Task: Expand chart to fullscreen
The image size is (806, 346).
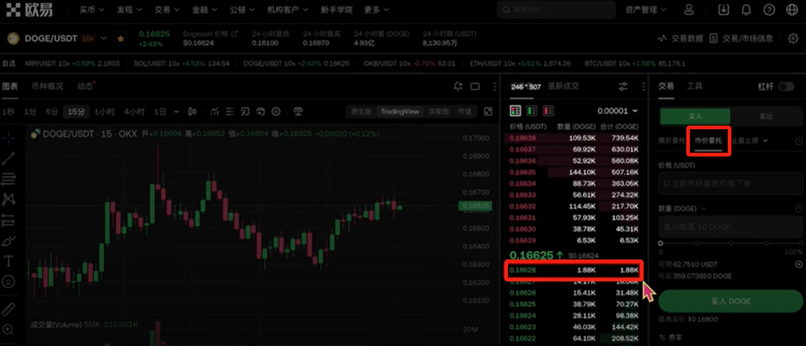Action: pyautogui.click(x=488, y=111)
